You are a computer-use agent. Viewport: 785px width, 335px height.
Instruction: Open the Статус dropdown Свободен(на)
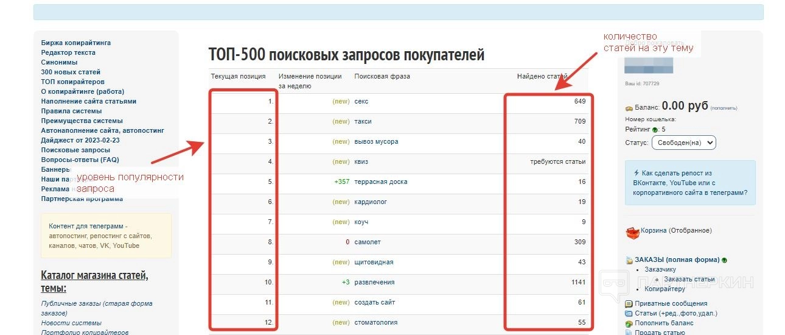tap(683, 143)
